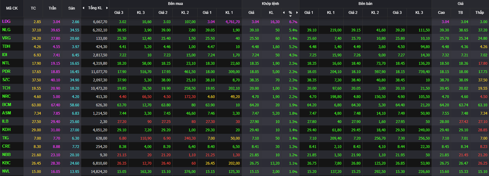Viewport: 489px width, 176px height.
Task: Click the TC column header
Action: [33, 8]
